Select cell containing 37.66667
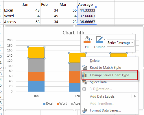This screenshot has width=144, height=115. point(86,16)
